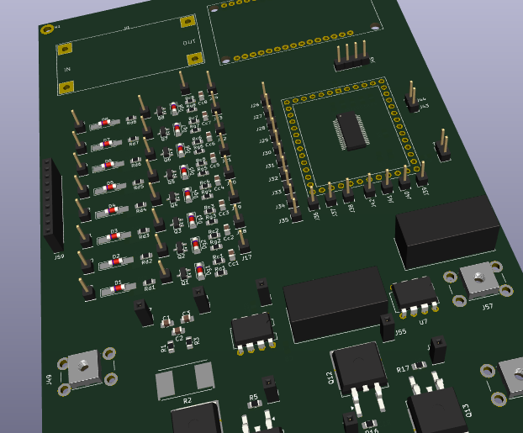The width and height of the screenshot is (523, 433).
Task: Select the R17 resistor
Action: (418, 367)
